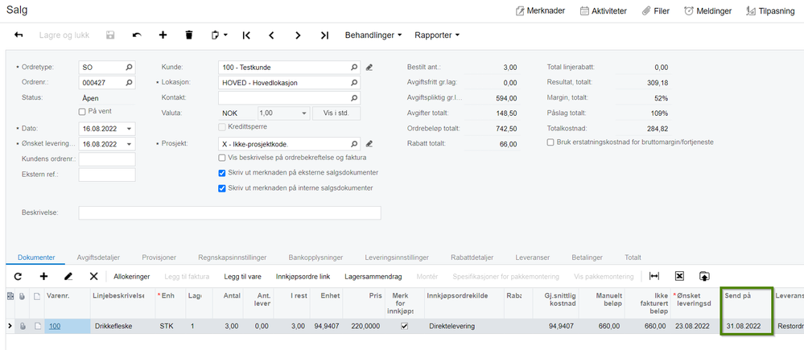Select the Send på cell 31.08.2022
This screenshot has width=804, height=350.
tap(746, 326)
